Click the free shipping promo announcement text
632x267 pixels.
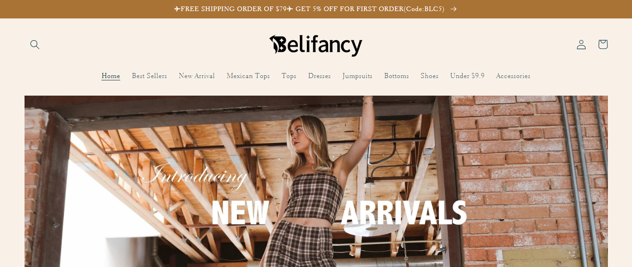click(309, 9)
